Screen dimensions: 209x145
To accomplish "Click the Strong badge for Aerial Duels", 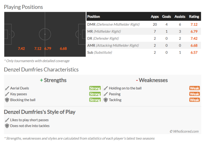I will 95,88.
